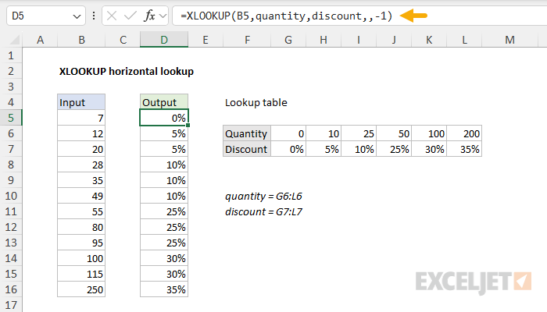The width and height of the screenshot is (547, 312).
Task: Select input cell containing 49
Action: 81,196
